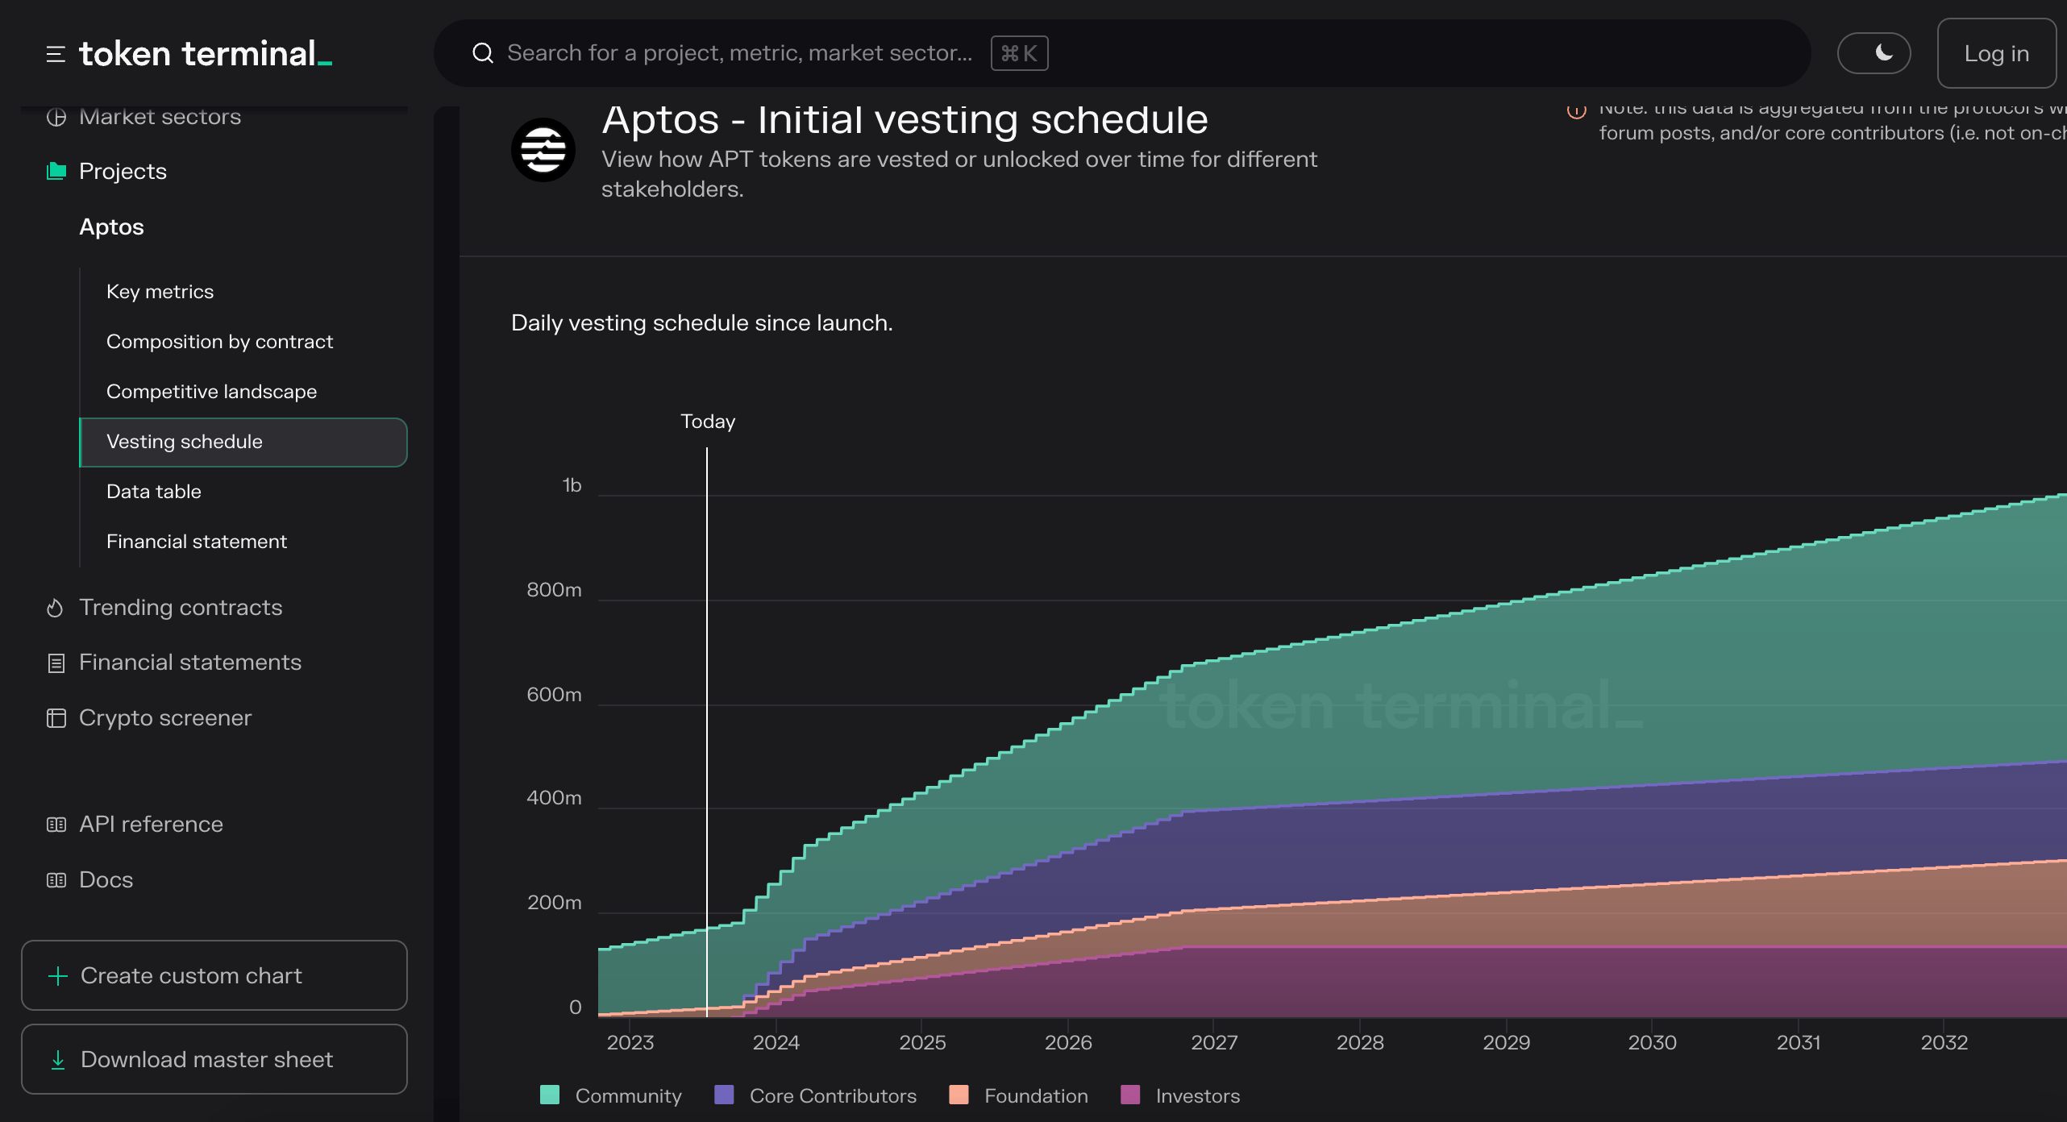Click the search magnifier icon
This screenshot has width=2067, height=1122.
click(483, 53)
